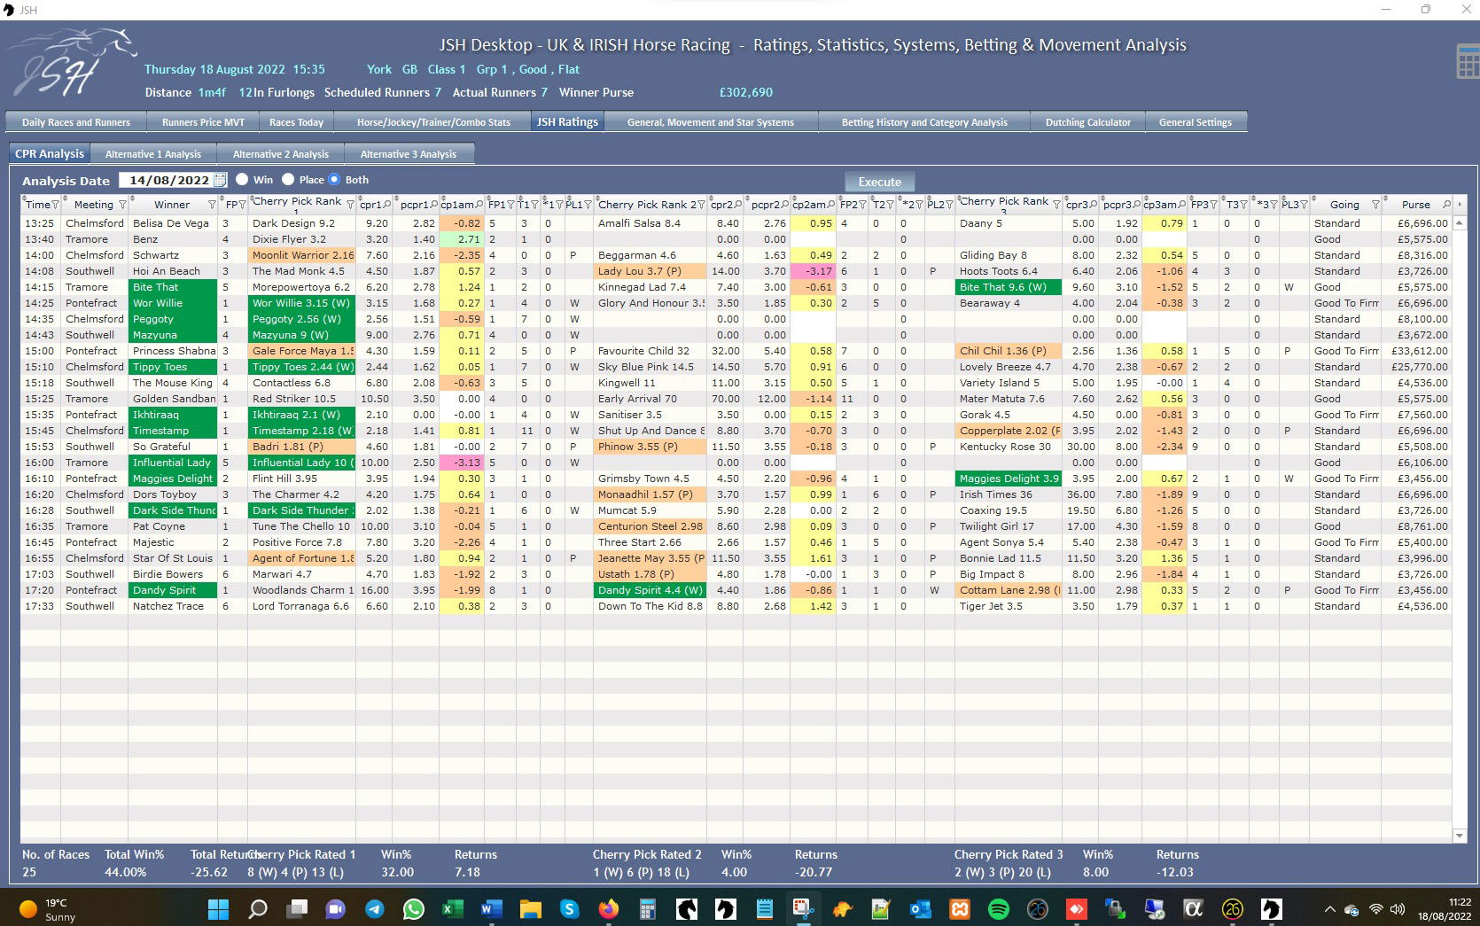Open the calculator icon in the header
1480x926 pixels.
1467,61
